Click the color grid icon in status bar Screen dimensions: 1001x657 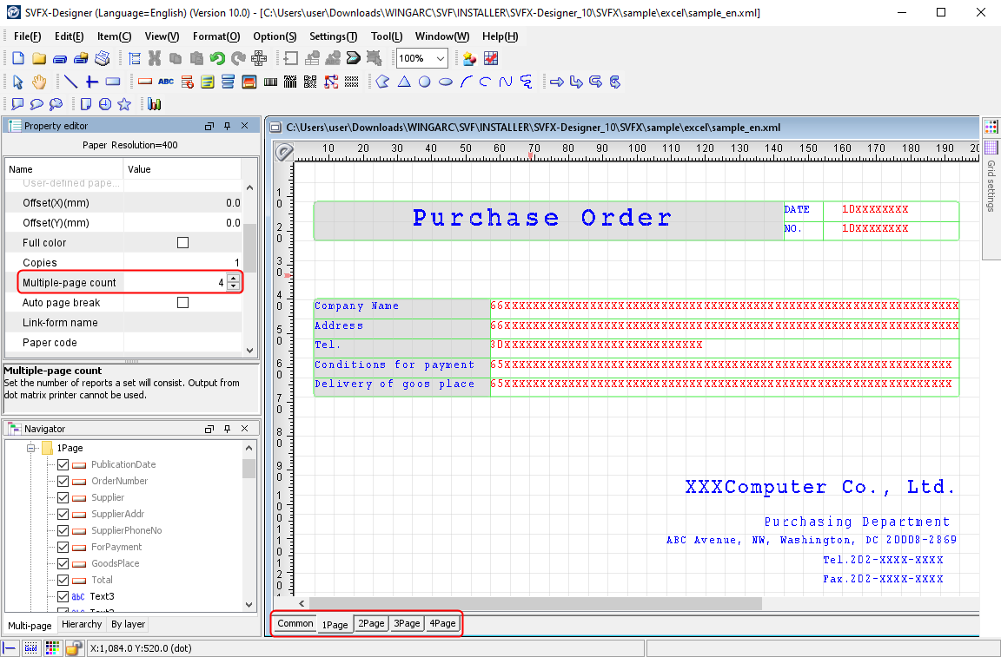(52, 648)
